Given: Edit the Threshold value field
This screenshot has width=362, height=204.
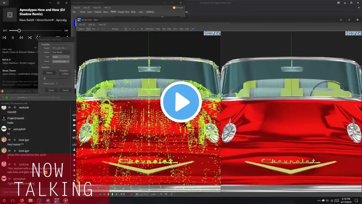Looking at the screenshot, I should [64, 74].
